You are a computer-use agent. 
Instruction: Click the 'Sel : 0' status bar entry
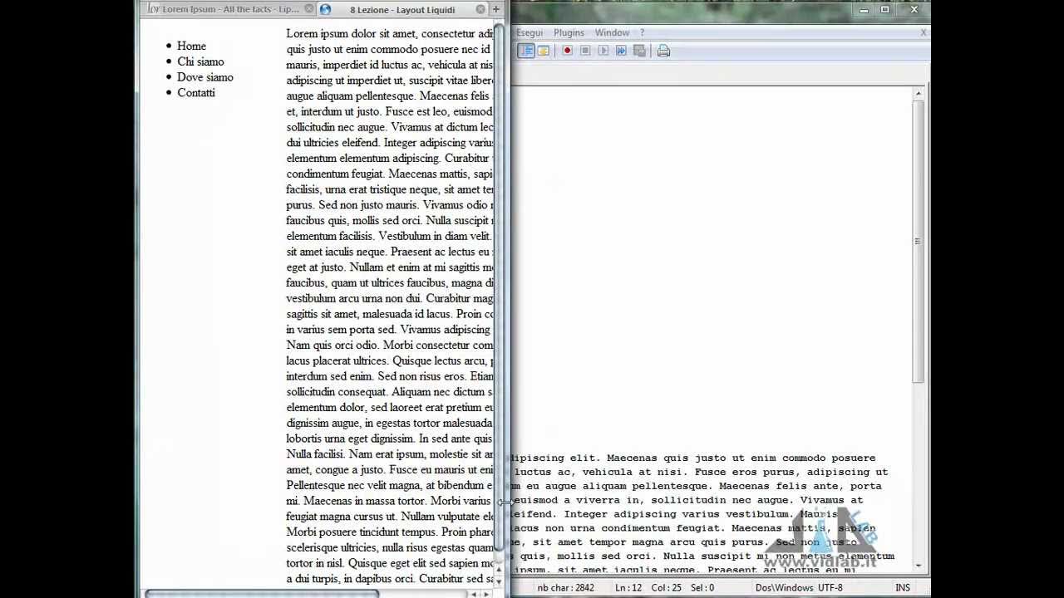click(702, 588)
